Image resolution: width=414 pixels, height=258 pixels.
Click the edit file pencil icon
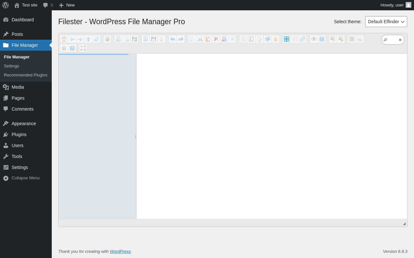coord(259,39)
